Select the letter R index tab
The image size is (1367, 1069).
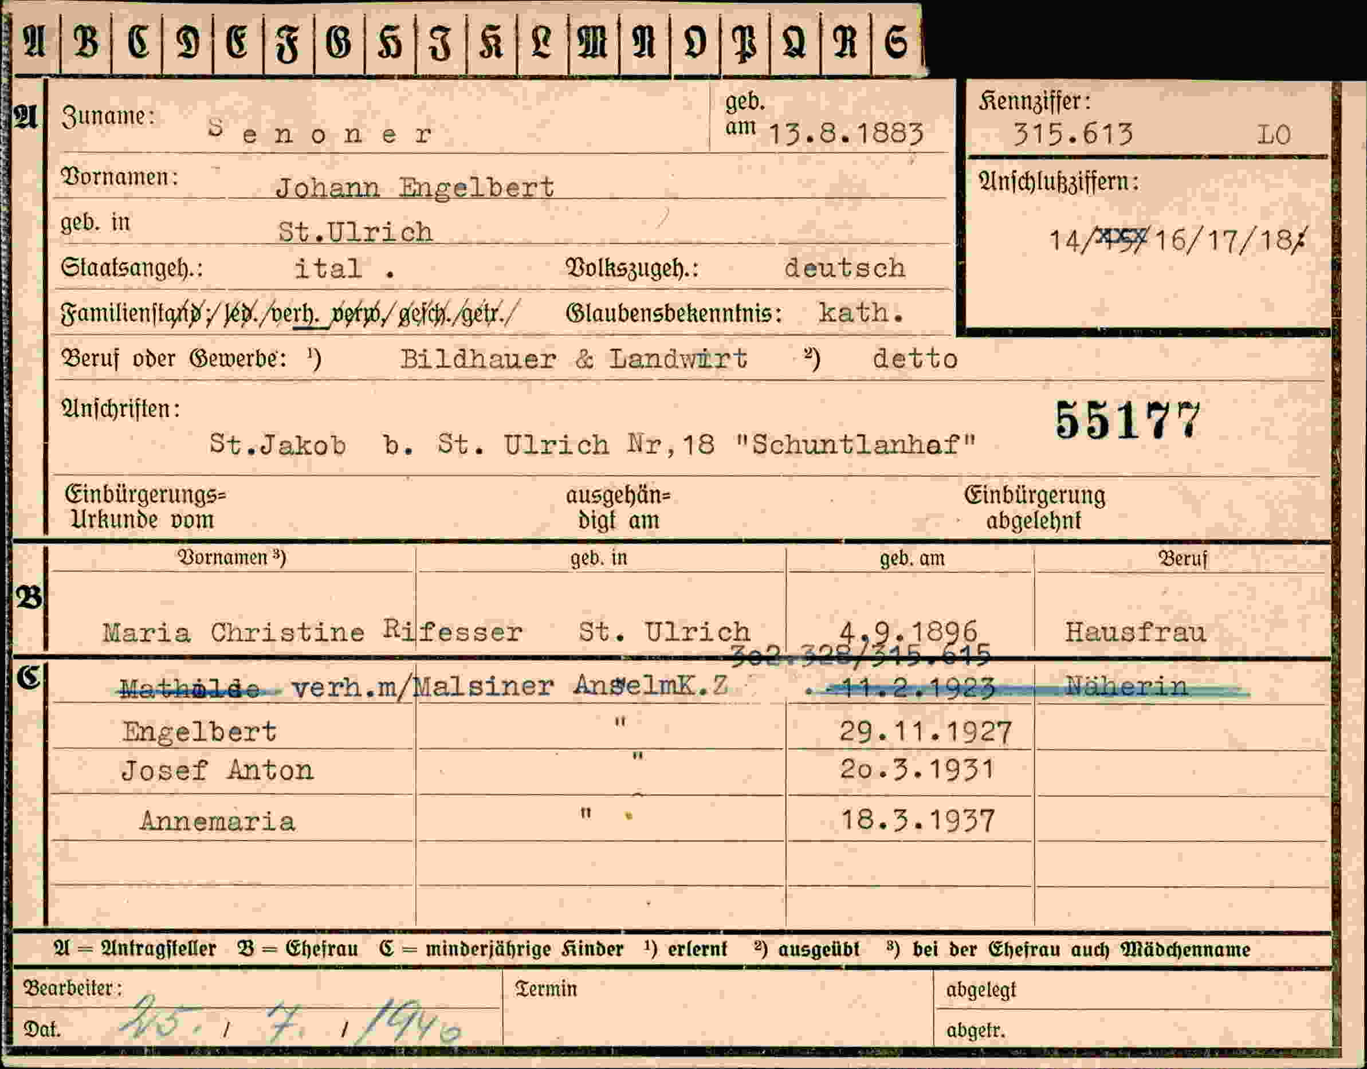coord(845,42)
